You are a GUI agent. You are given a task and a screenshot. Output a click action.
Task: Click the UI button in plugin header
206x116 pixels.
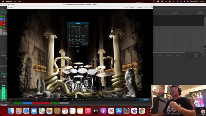146,7
